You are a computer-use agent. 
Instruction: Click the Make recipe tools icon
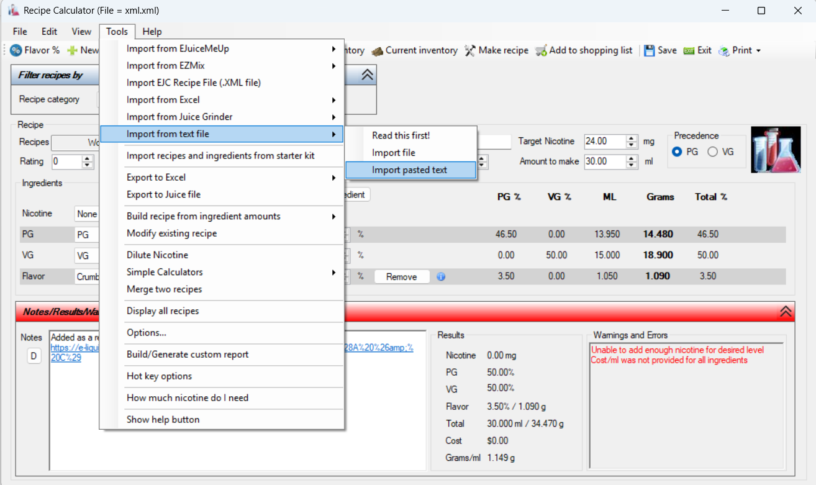coord(470,50)
